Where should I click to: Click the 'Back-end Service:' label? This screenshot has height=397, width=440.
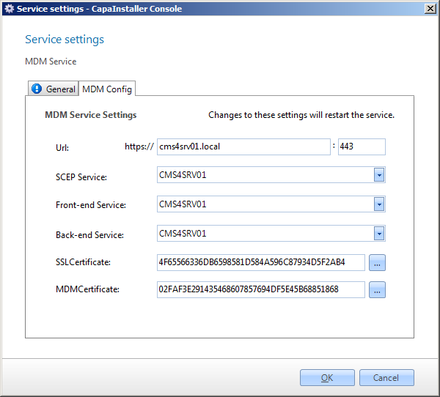[89, 234]
